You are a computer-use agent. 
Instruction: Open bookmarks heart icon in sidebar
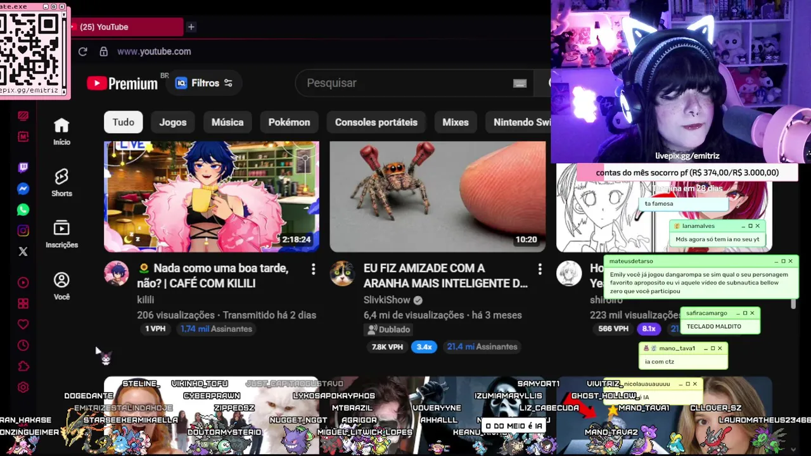pyautogui.click(x=23, y=324)
